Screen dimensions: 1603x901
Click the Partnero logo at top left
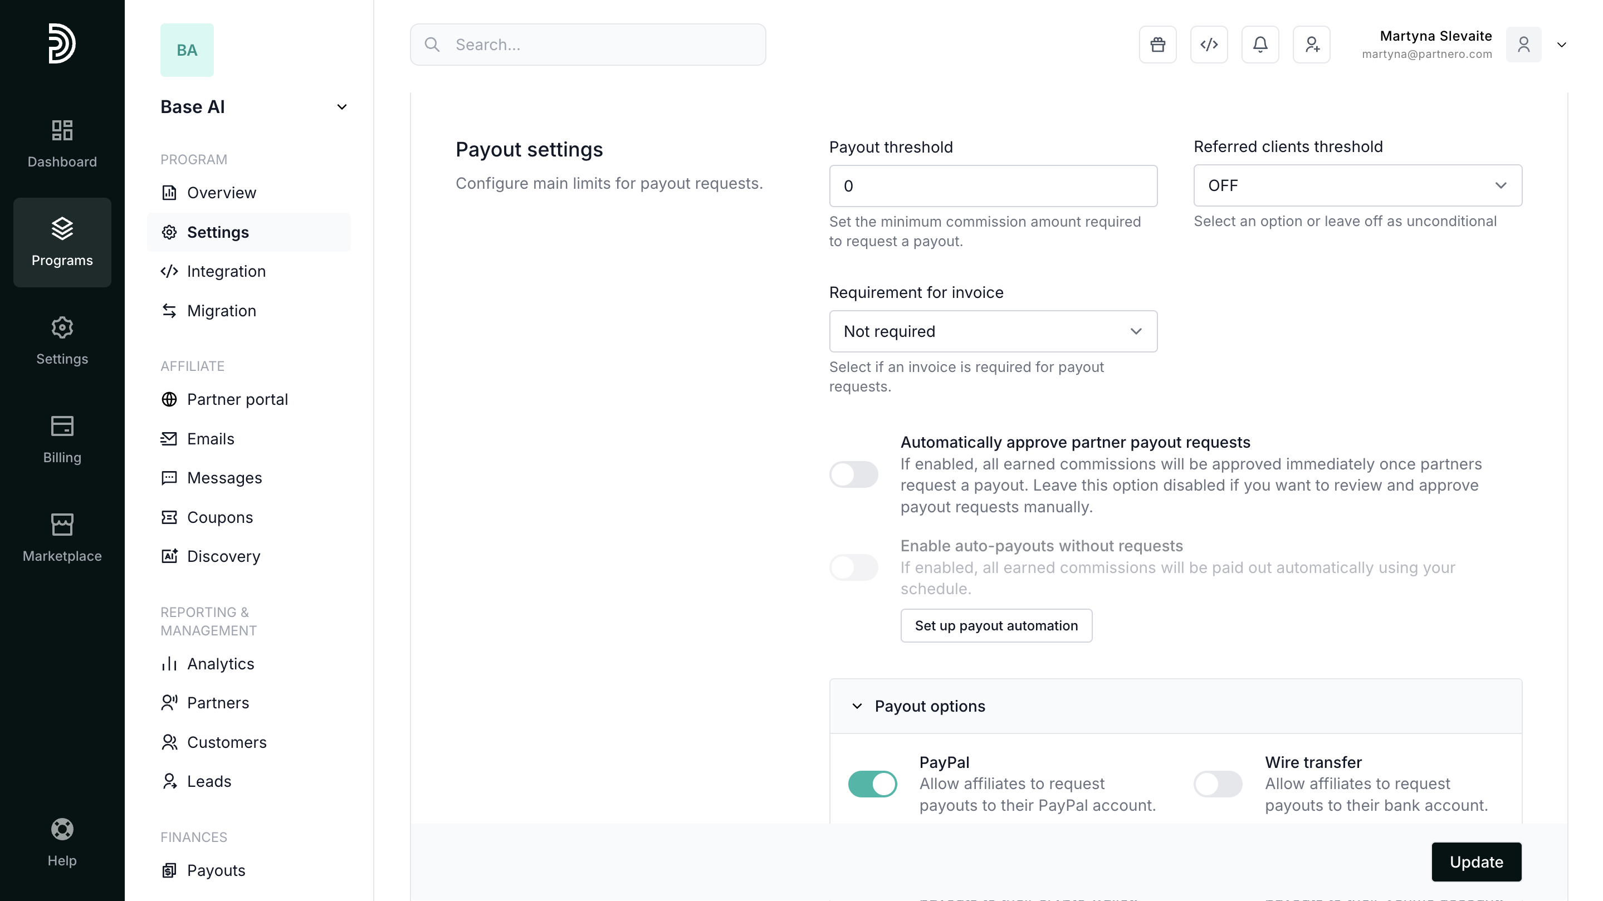[62, 43]
